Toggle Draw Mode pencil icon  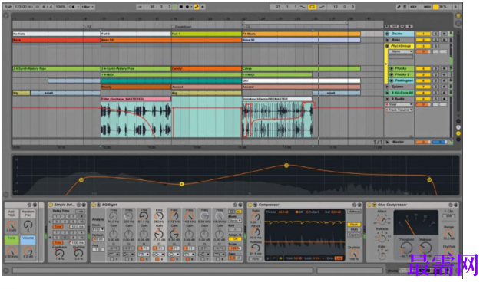(399, 7)
